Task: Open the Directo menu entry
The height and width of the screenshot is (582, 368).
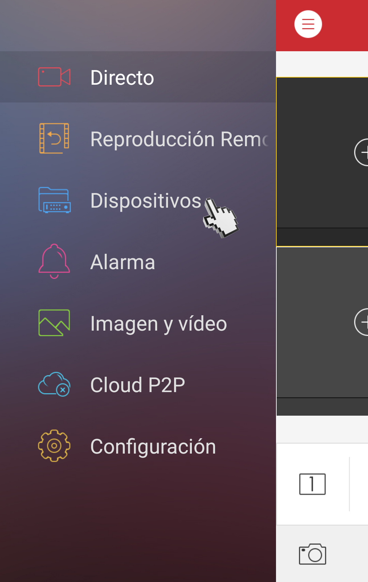Action: tap(138, 77)
